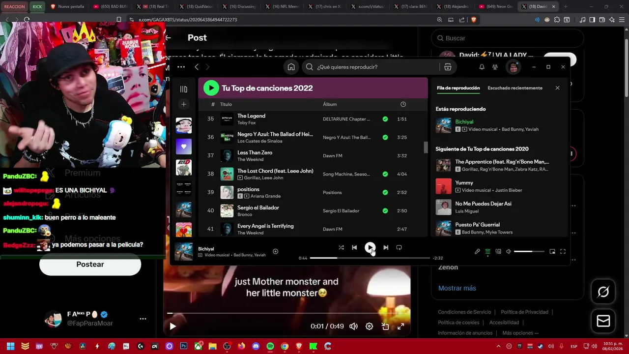The image size is (629, 354).
Task: Open Spotify miniplayer icon
Action: (x=552, y=252)
